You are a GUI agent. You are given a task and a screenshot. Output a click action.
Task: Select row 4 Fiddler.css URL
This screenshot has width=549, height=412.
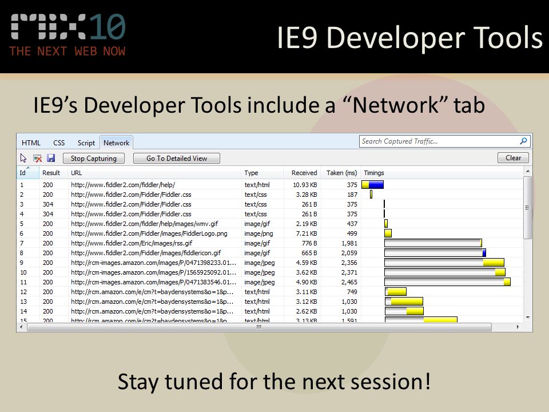[131, 214]
